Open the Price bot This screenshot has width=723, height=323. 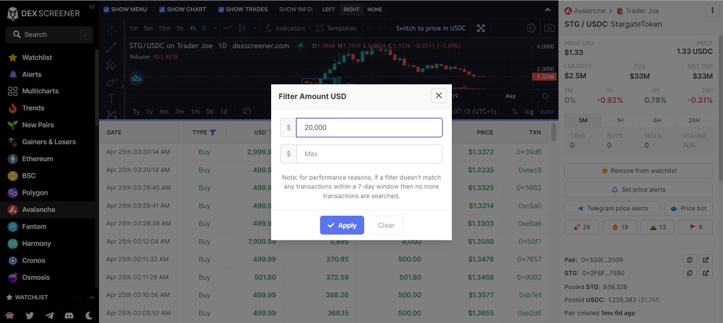click(689, 209)
